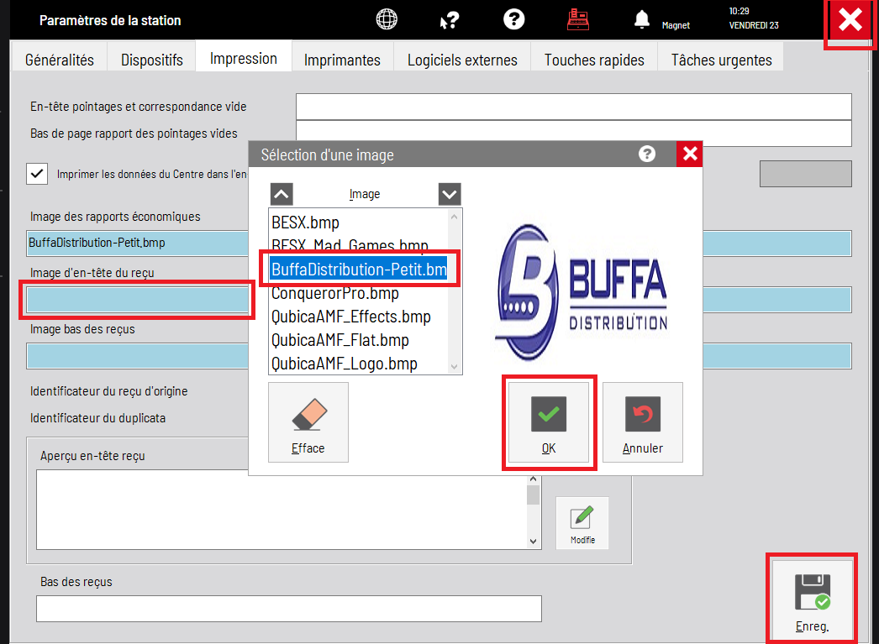Click Aperçu preview scrollbar up arrow

[x=533, y=479]
